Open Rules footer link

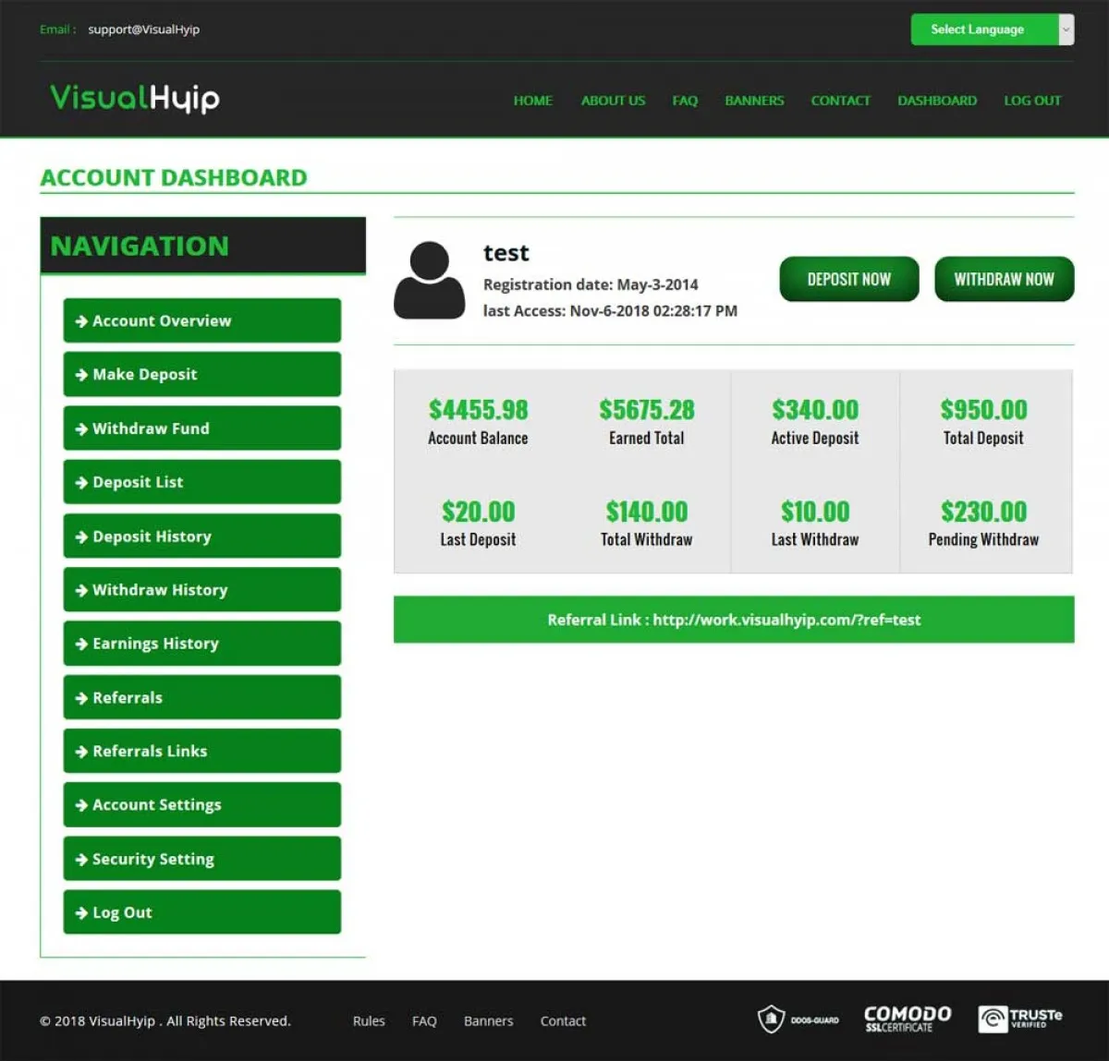click(x=369, y=1020)
